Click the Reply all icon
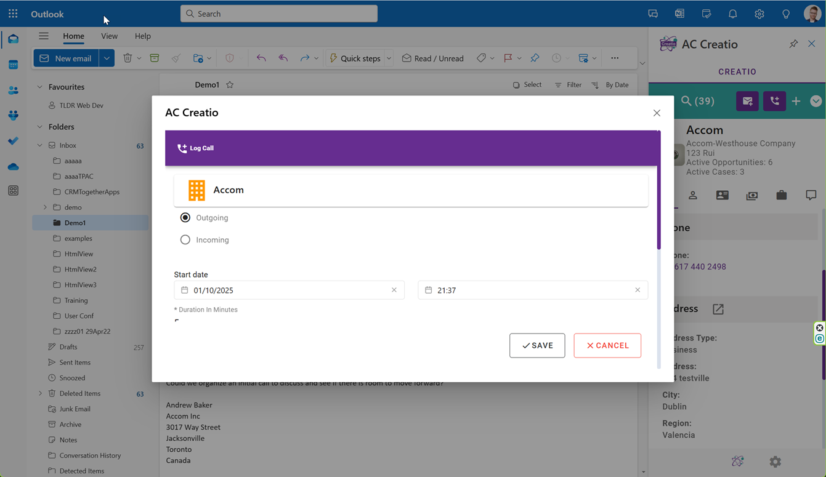This screenshot has width=826, height=477. point(283,58)
